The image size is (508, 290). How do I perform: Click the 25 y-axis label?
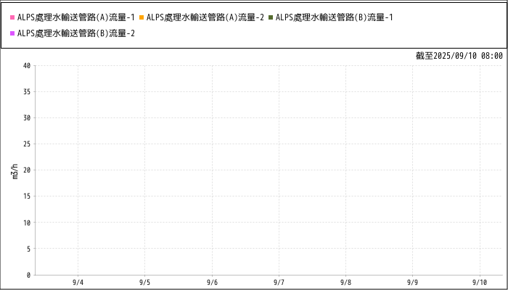(x=27, y=144)
